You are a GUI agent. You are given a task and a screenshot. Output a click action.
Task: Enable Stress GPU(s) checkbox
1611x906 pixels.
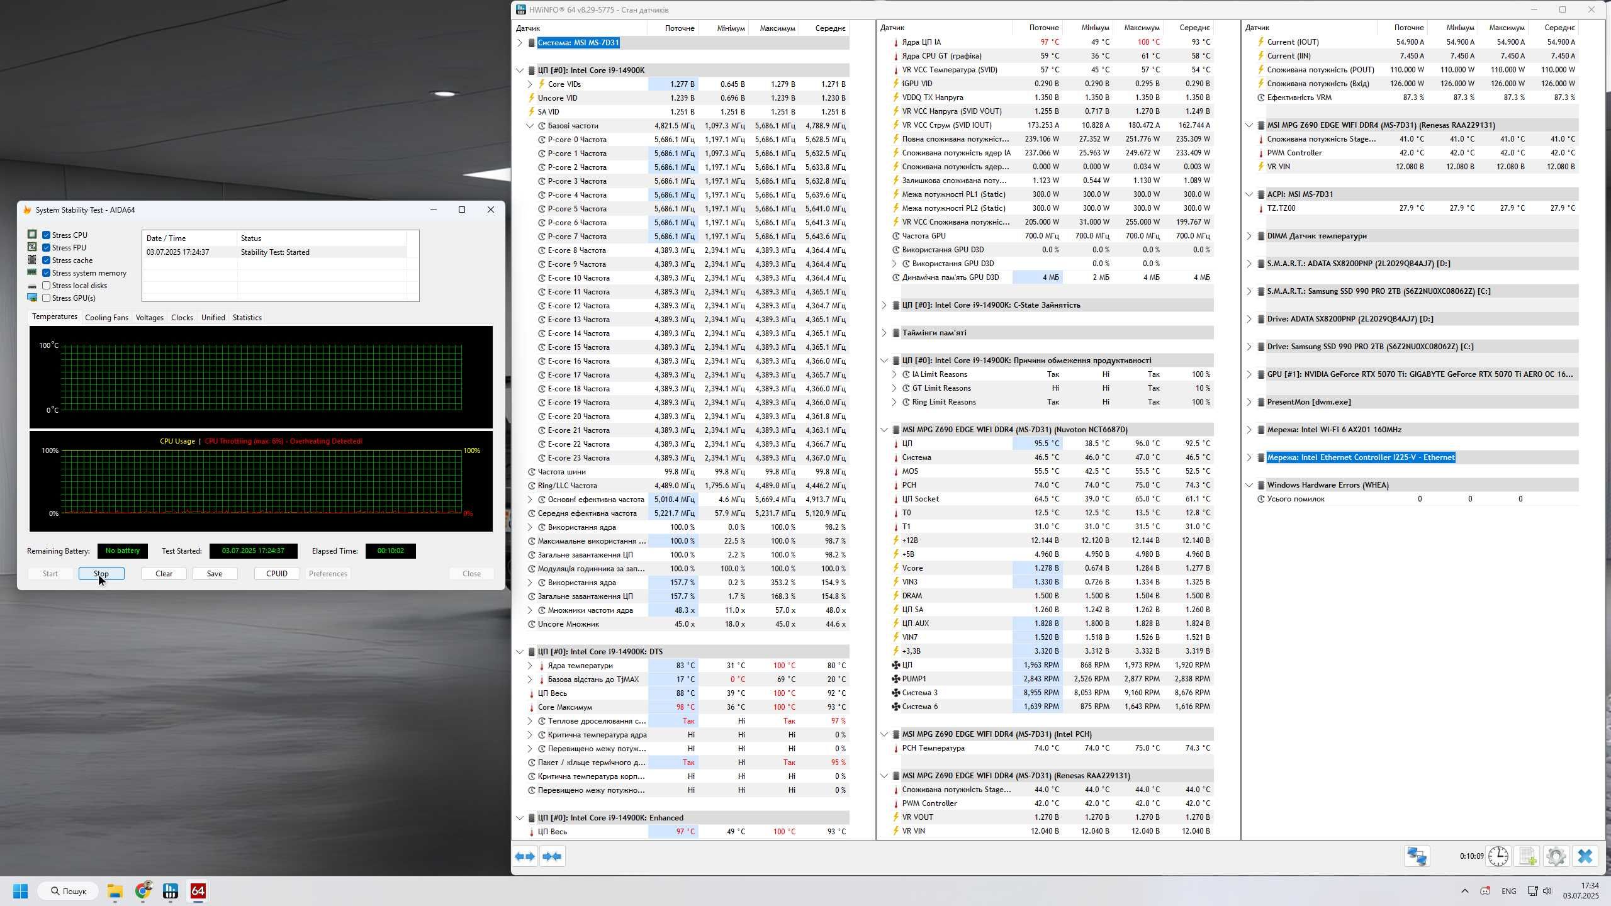[x=46, y=298]
